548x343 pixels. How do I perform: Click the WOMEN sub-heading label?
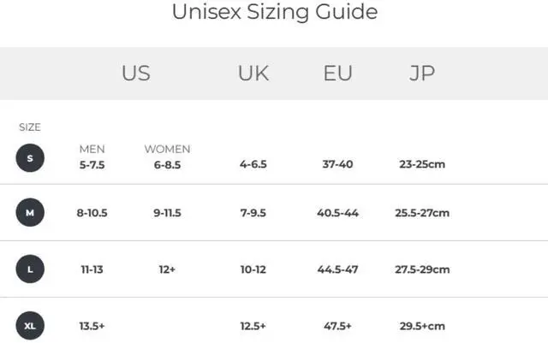(167, 149)
